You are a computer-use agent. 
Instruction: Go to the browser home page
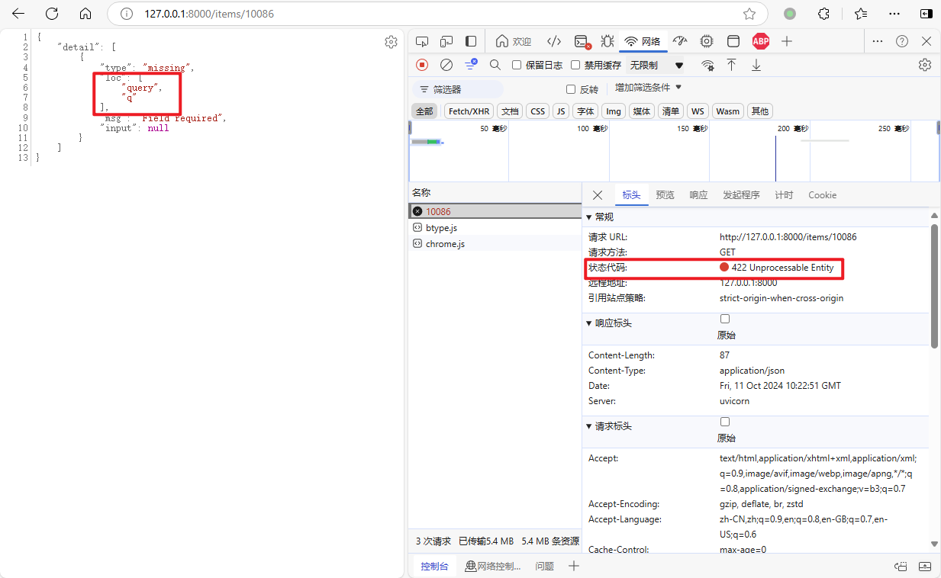[x=85, y=14]
